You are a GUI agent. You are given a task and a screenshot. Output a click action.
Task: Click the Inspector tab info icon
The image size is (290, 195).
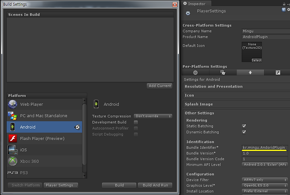(x=185, y=4)
